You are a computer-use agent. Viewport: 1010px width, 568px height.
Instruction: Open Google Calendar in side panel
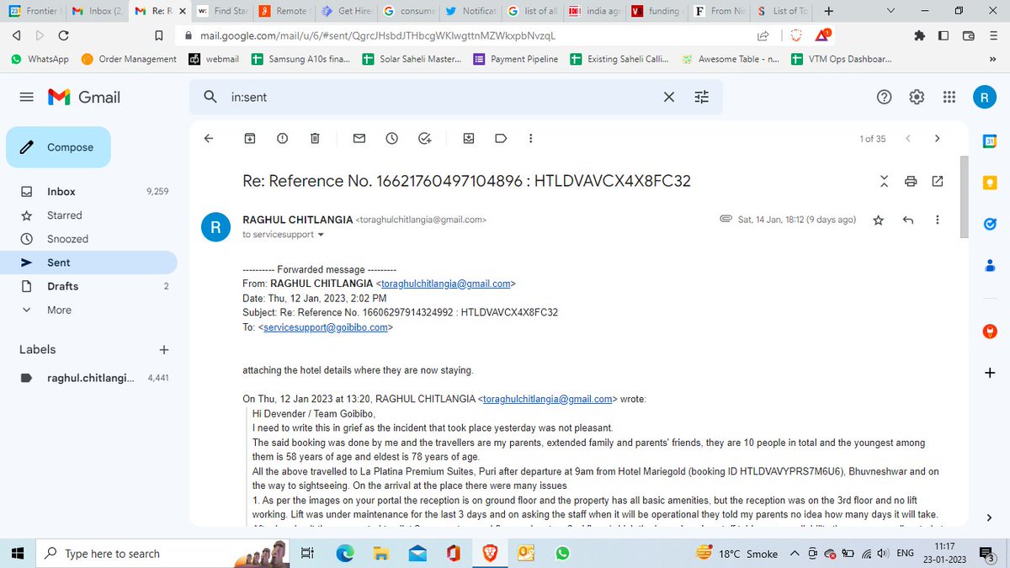pyautogui.click(x=990, y=142)
